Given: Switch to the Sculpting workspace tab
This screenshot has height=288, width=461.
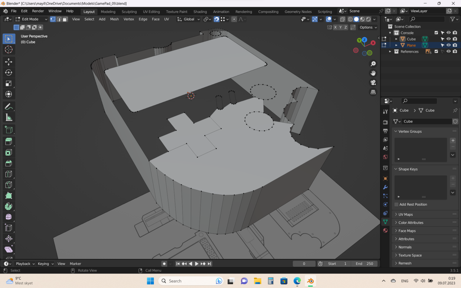Looking at the screenshot, I should pos(129,12).
